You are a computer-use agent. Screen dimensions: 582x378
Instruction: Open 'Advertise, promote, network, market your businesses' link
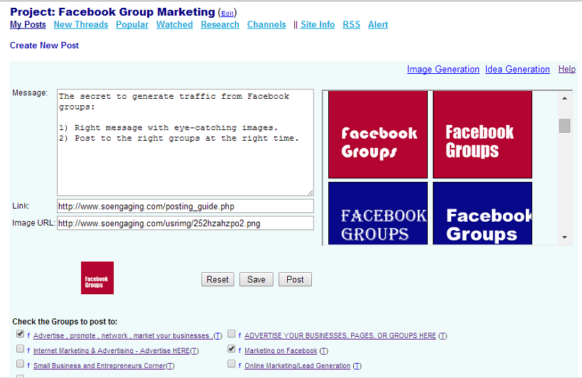[123, 335]
